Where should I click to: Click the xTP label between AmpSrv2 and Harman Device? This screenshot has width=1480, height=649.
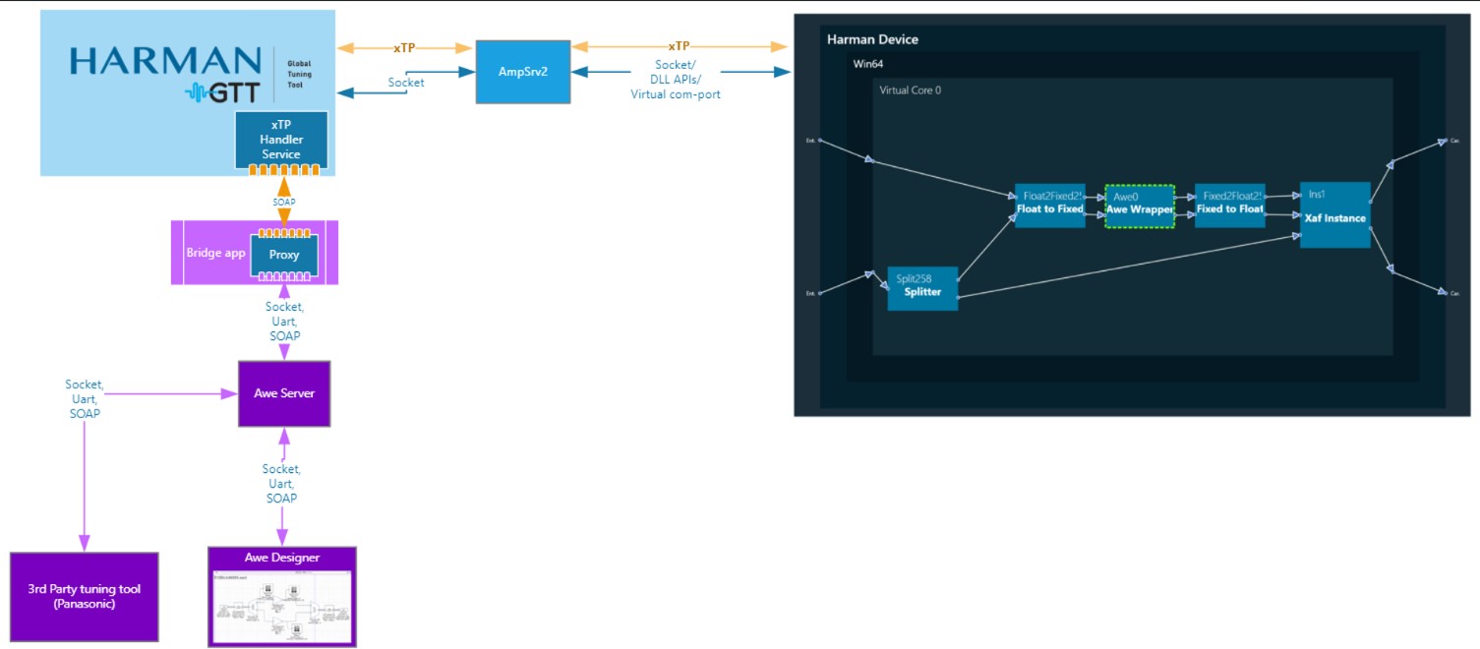pos(679,45)
